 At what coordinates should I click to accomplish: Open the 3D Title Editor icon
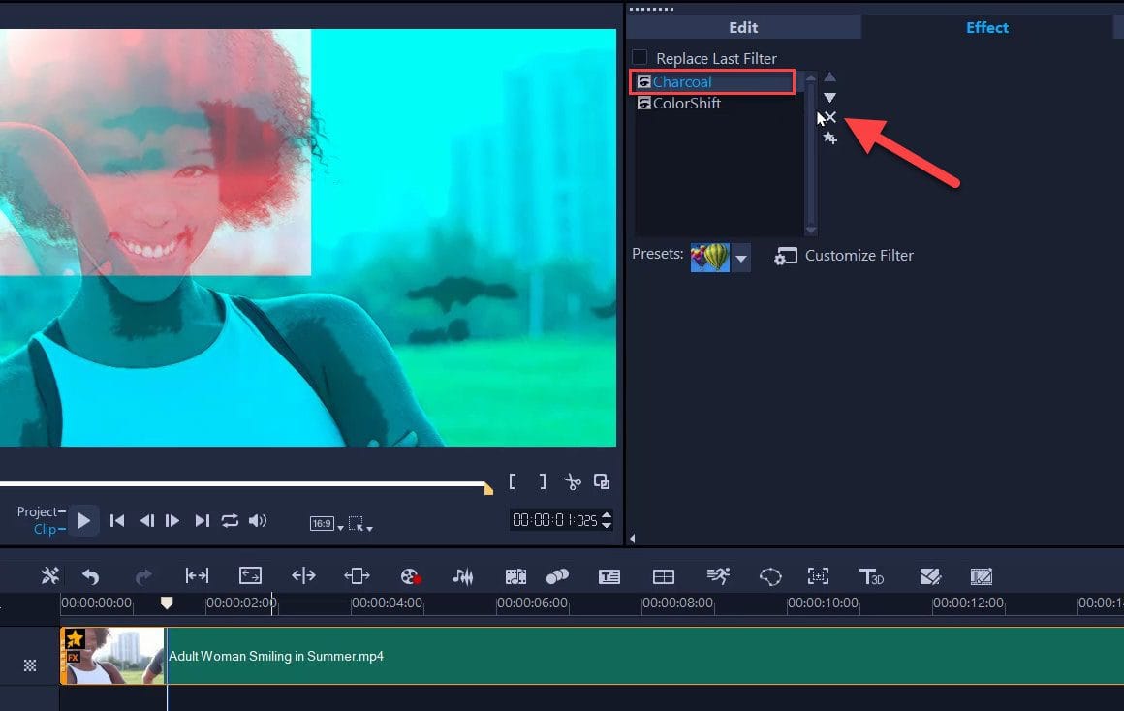[x=871, y=575]
